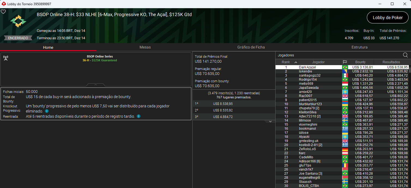Click the info icon beside the reentry rule
This screenshot has width=411, height=188.
pos(138,116)
